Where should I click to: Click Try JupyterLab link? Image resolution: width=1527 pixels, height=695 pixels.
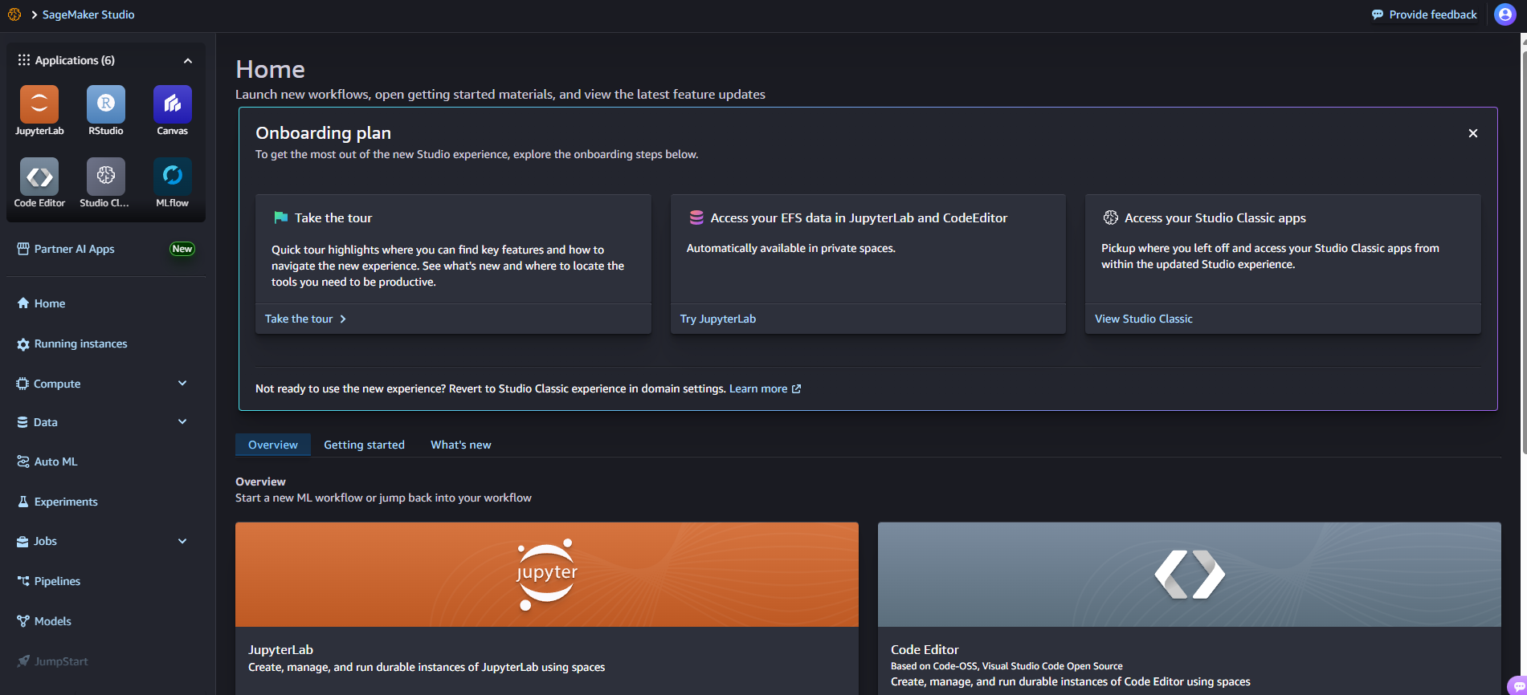718,319
